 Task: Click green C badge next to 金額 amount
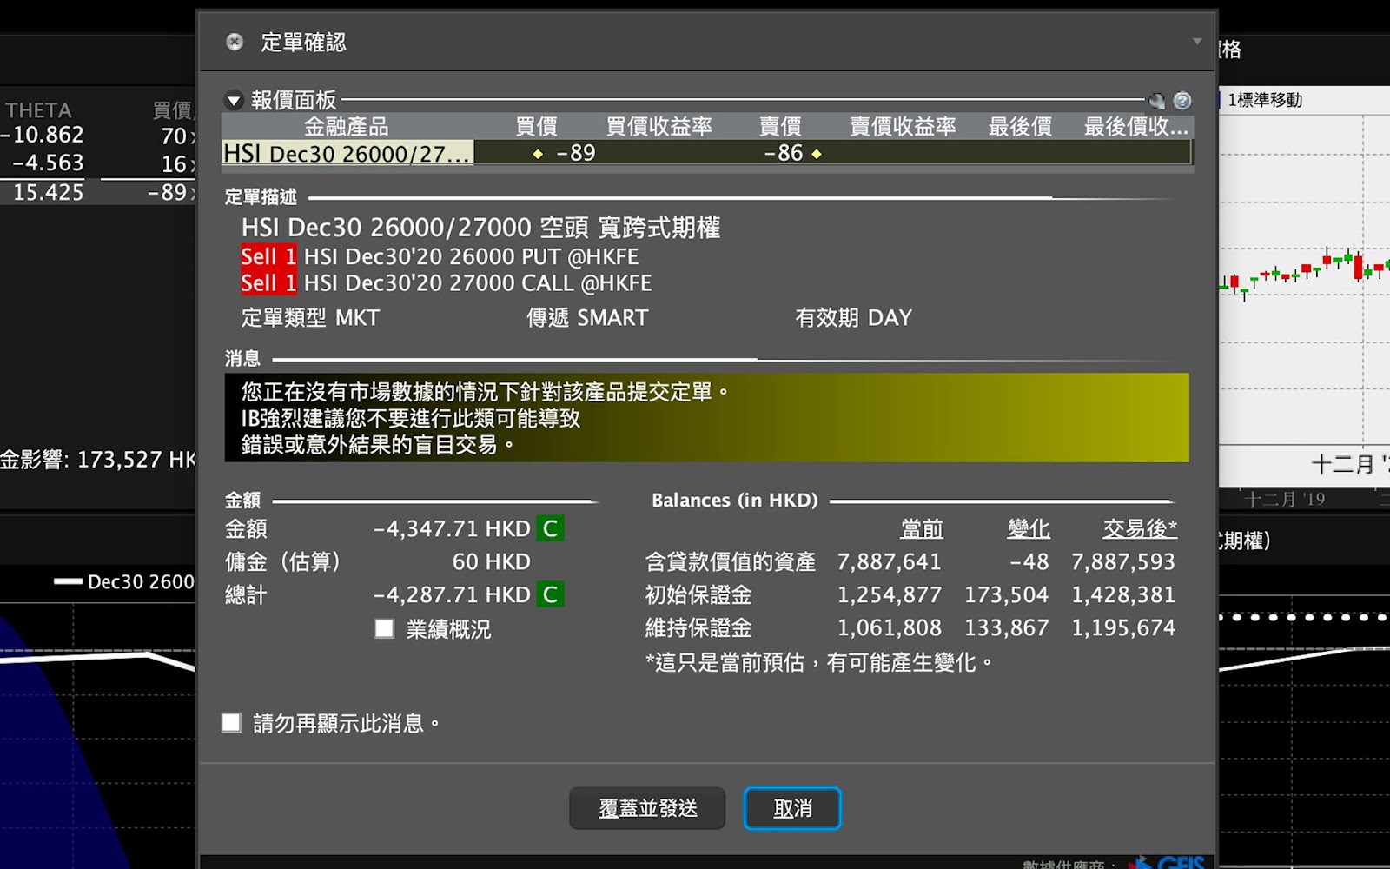pos(550,528)
